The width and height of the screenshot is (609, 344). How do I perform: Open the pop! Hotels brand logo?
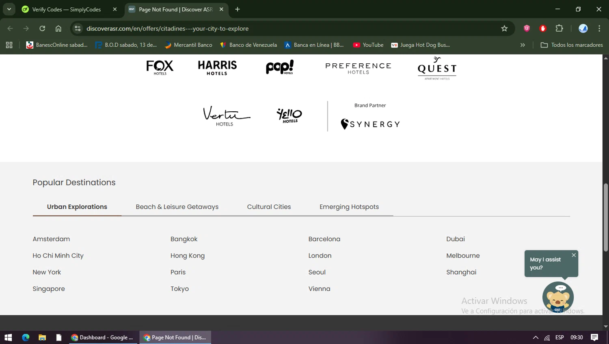280,67
